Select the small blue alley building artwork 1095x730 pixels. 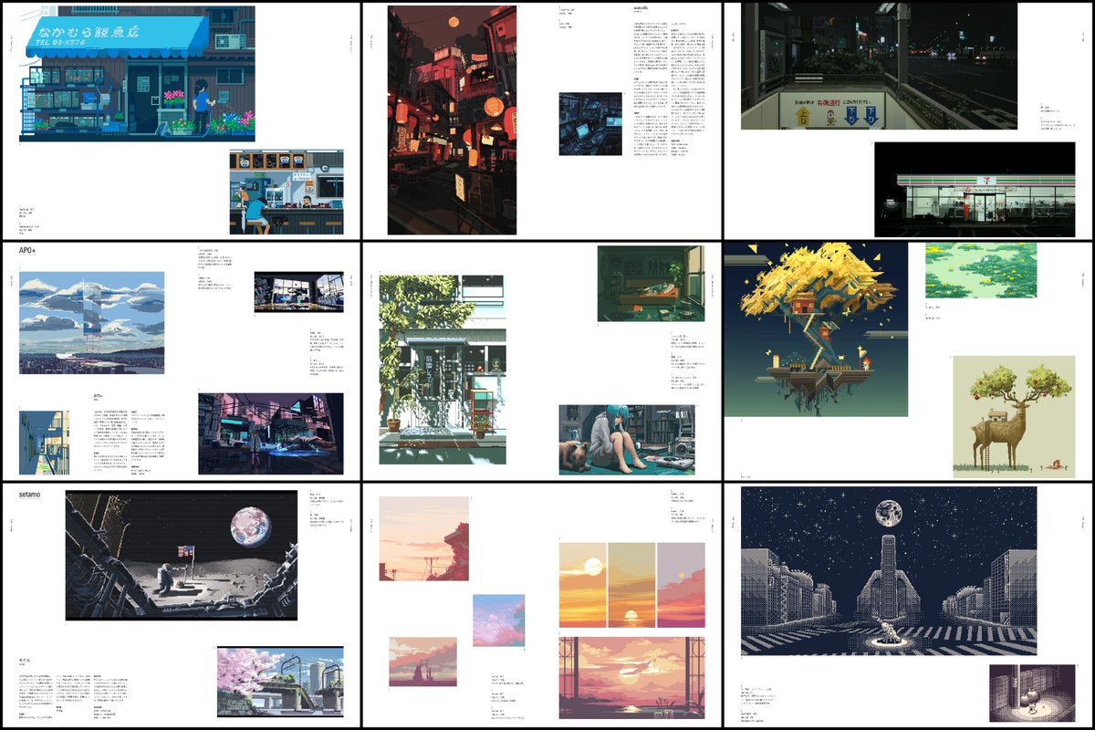point(43,443)
